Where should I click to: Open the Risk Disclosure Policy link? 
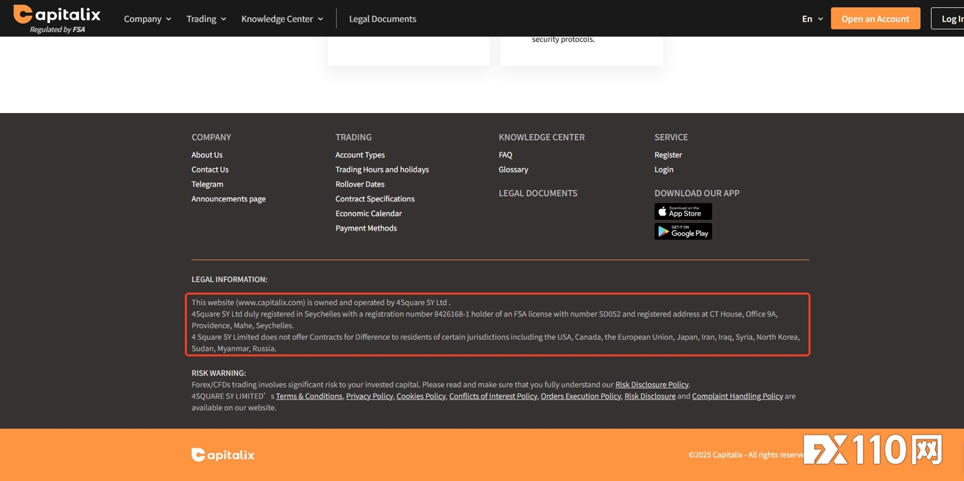(652, 385)
